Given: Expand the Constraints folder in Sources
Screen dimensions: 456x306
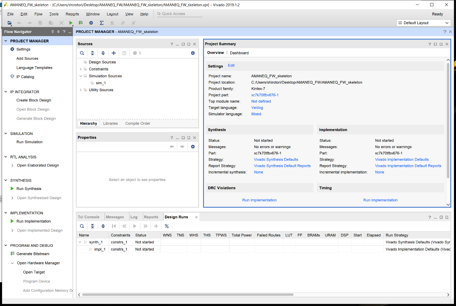Looking at the screenshot, I should [x=81, y=69].
